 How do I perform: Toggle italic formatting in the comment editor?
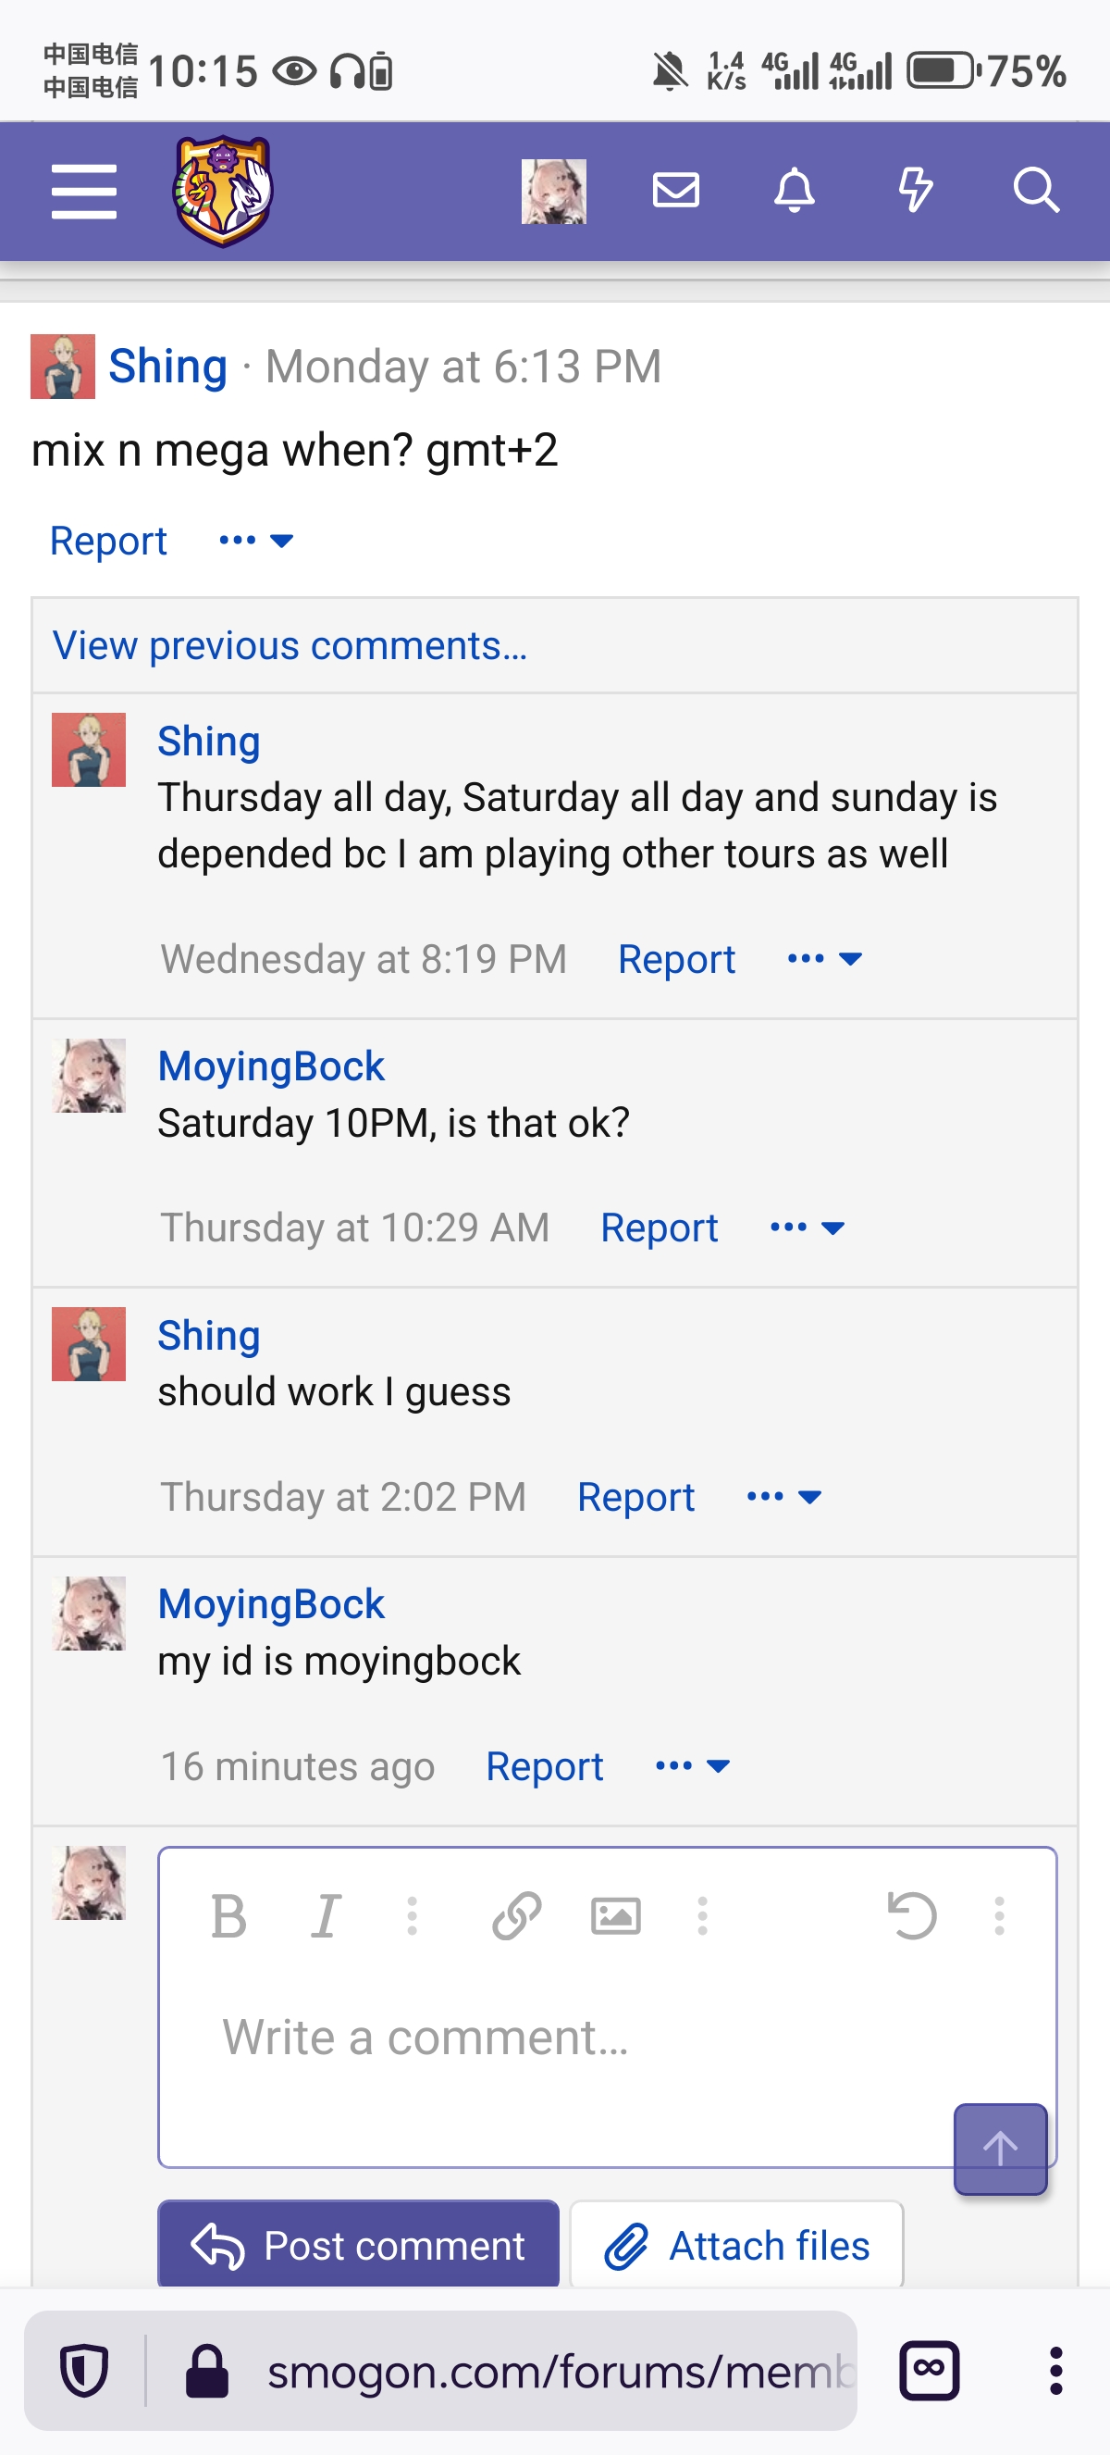point(326,1915)
